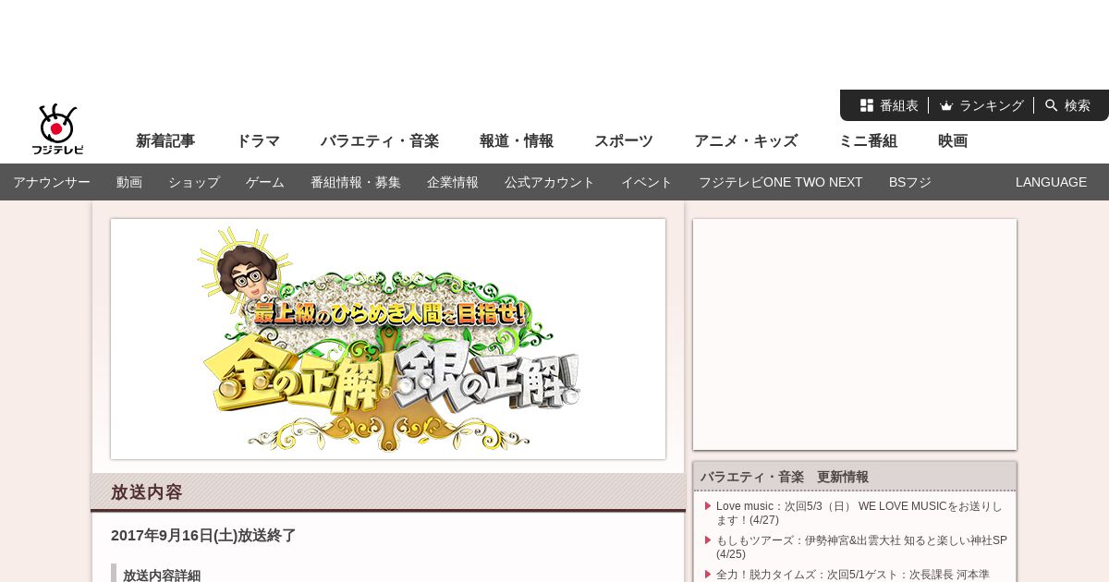
Task: Click バラエティ・音楽 更新情報 header
Action: (785, 477)
